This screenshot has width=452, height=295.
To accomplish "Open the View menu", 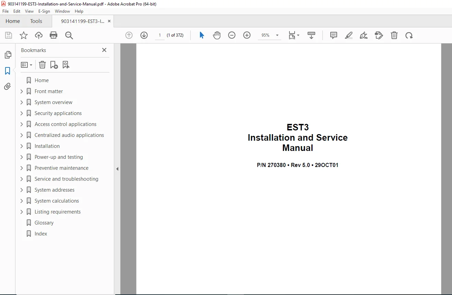I will coord(29,11).
